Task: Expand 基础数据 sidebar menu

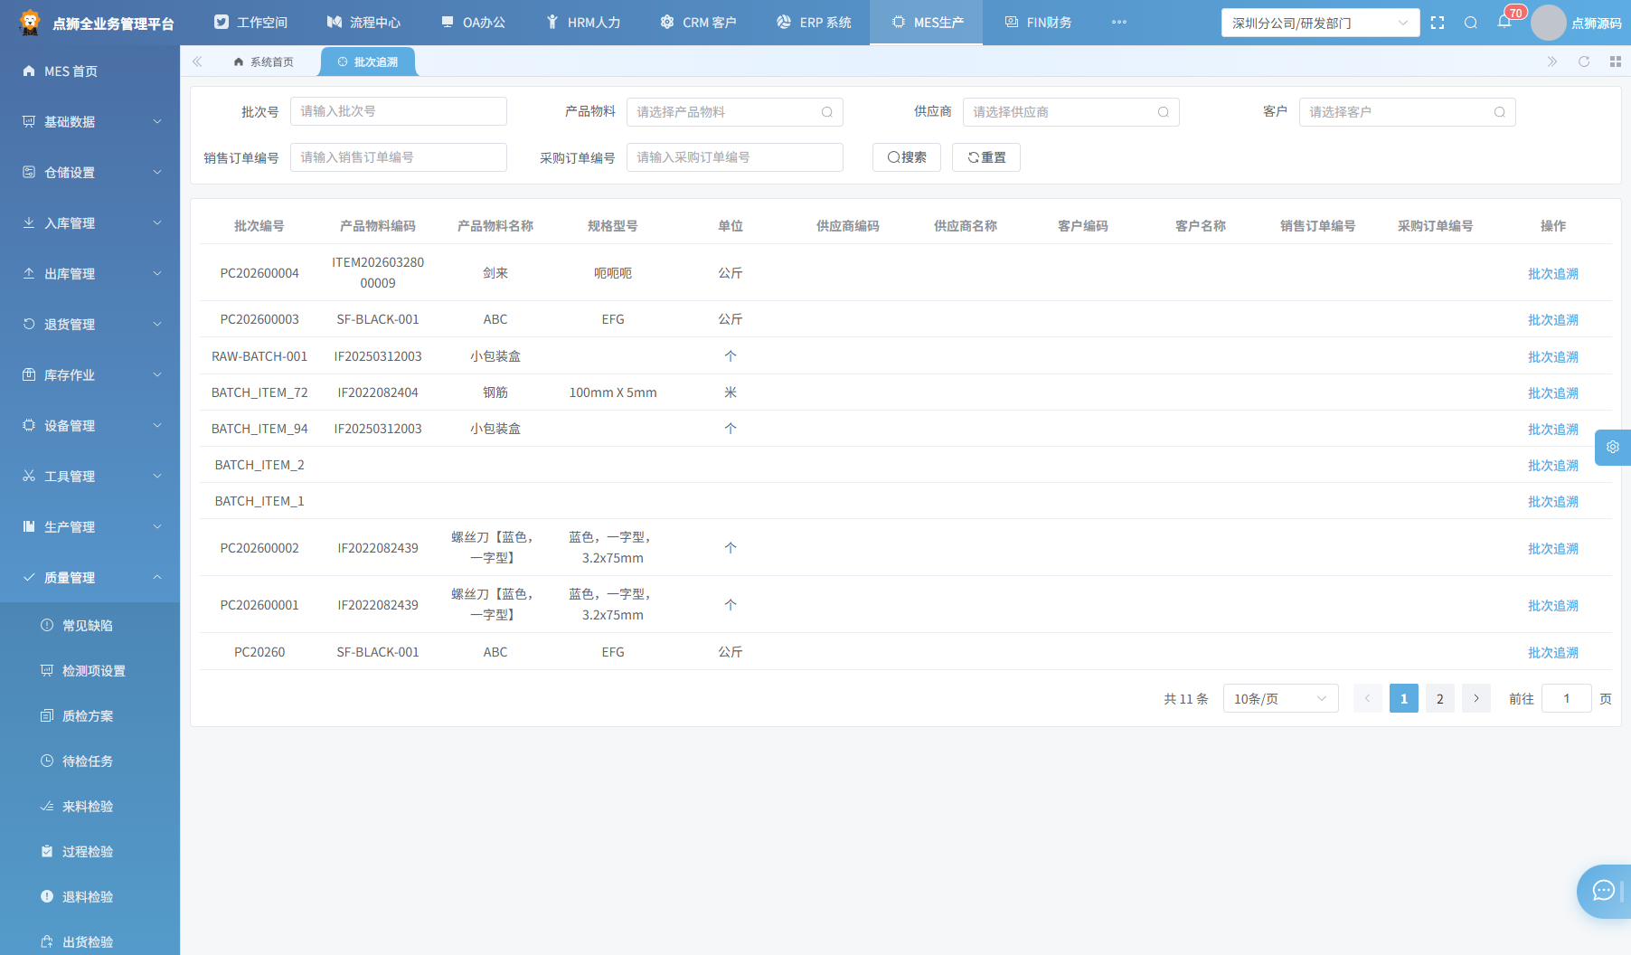Action: [x=90, y=121]
